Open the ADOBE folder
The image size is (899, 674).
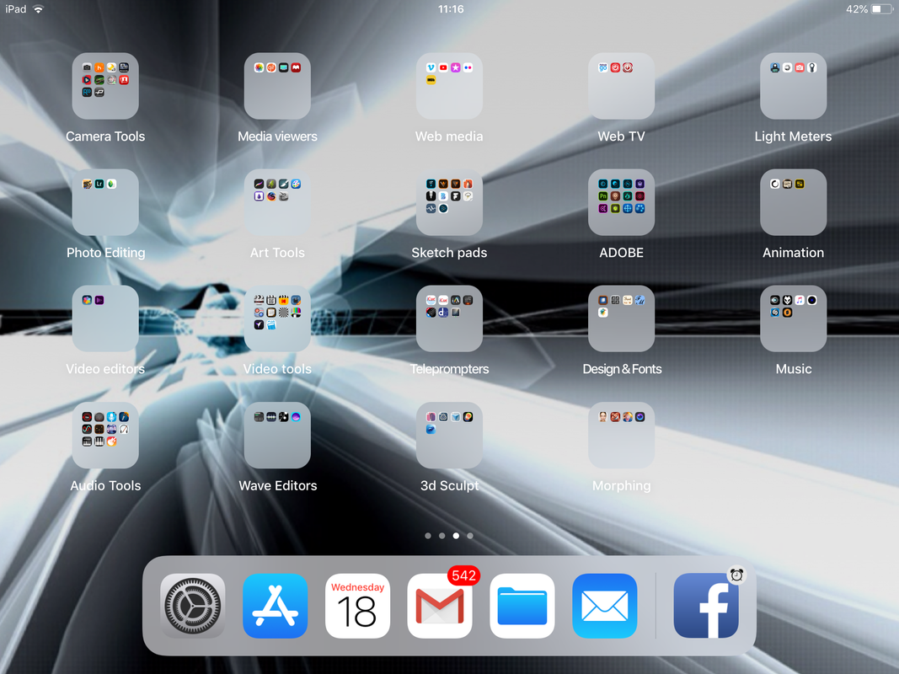coord(622,202)
